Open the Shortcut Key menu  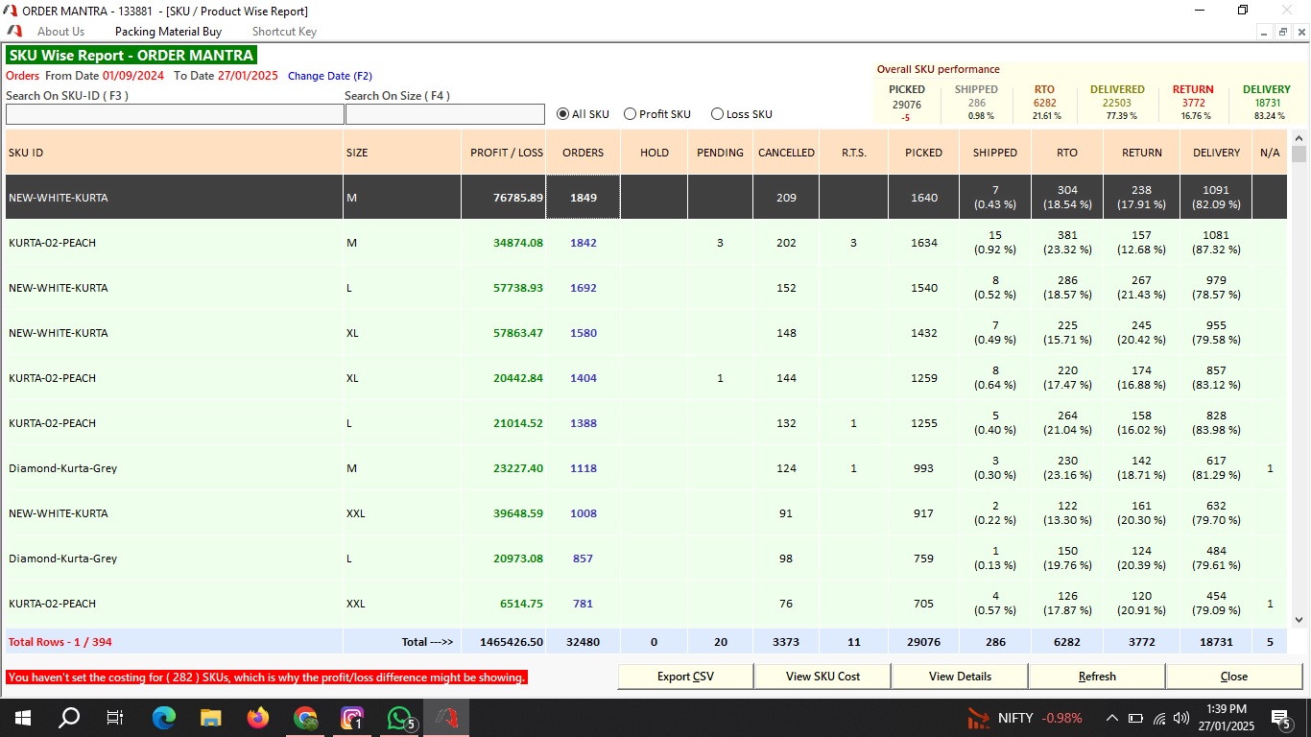point(284,32)
